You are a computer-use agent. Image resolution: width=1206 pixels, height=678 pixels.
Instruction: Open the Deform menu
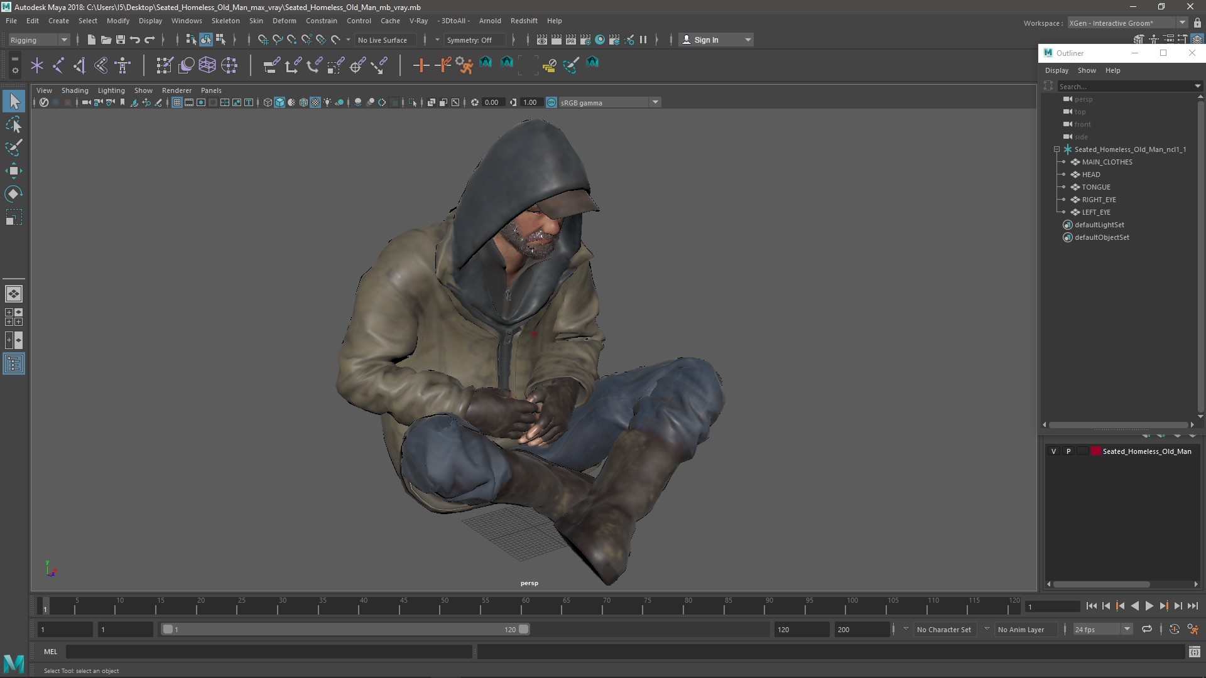[284, 21]
